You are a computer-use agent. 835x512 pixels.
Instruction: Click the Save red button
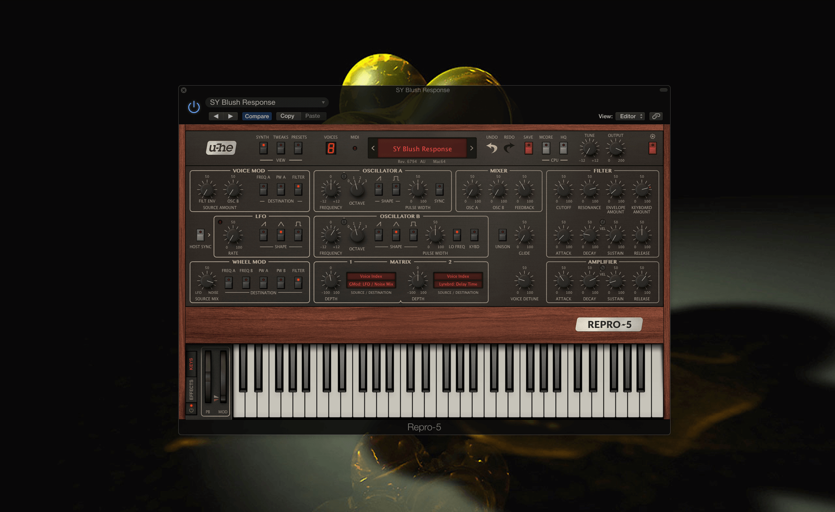click(528, 148)
